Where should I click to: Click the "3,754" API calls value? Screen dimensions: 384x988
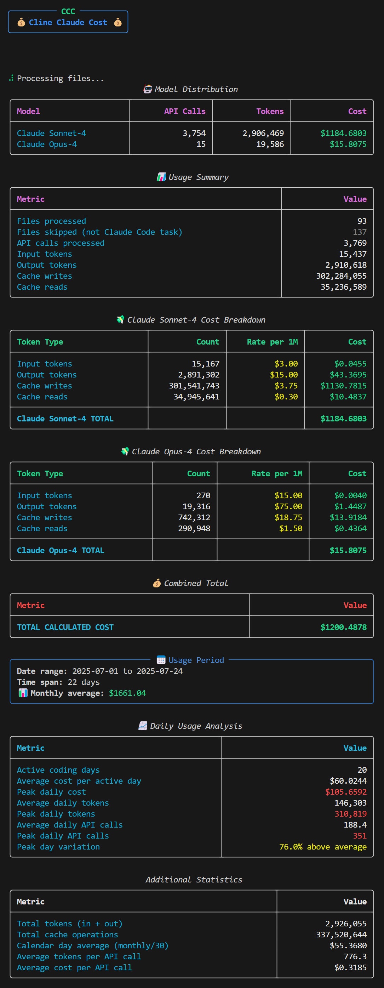194,133
